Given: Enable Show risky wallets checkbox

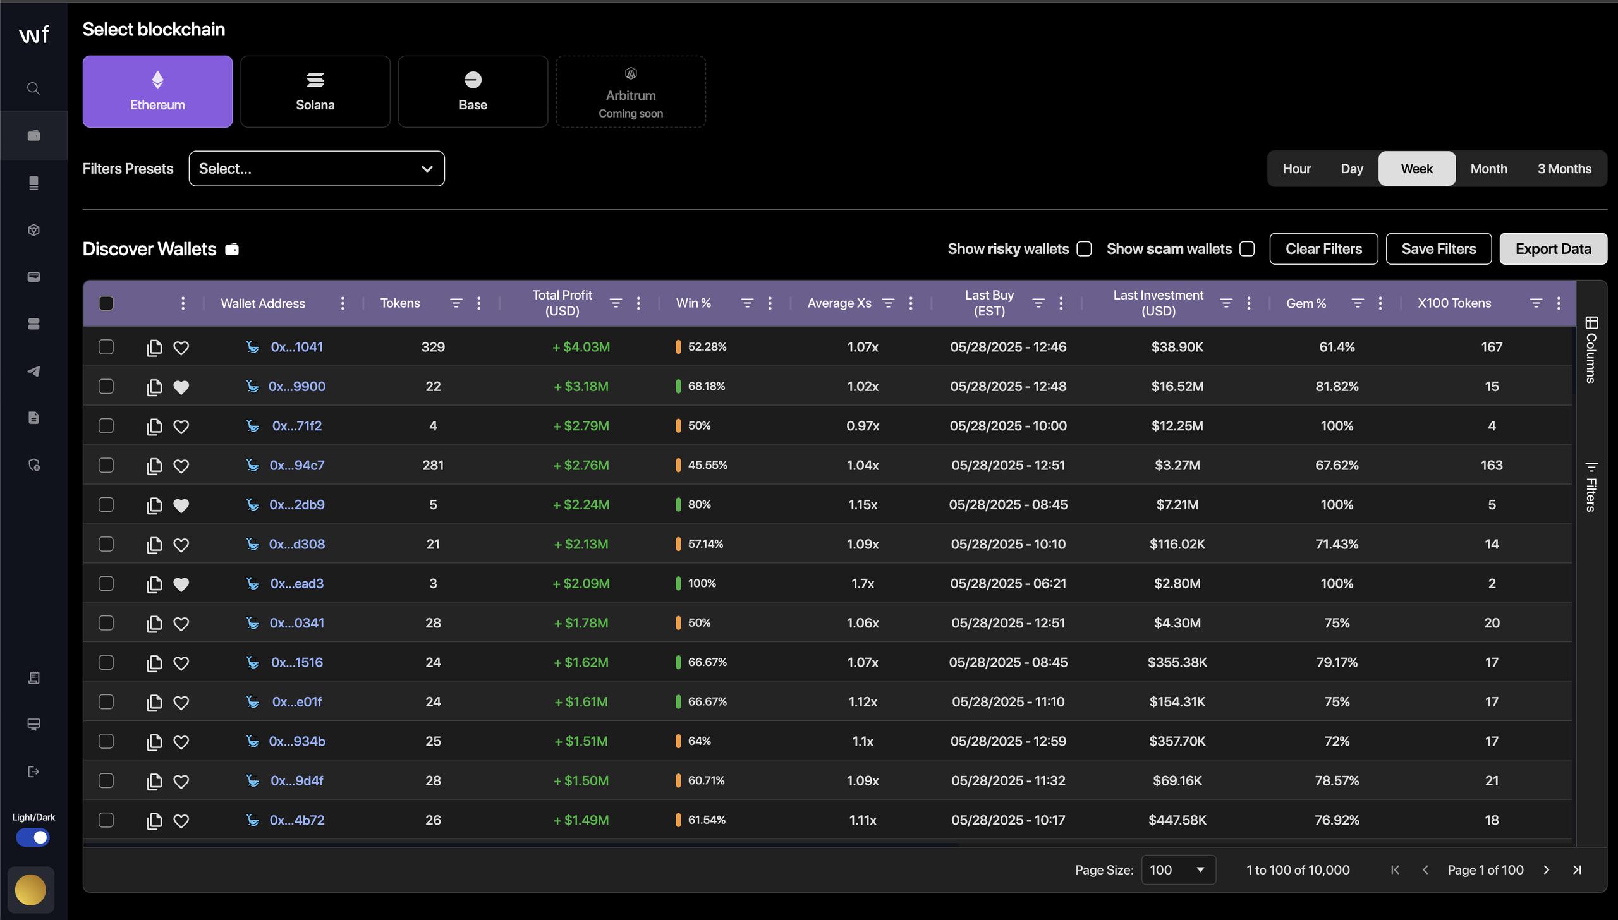Looking at the screenshot, I should click(1085, 249).
